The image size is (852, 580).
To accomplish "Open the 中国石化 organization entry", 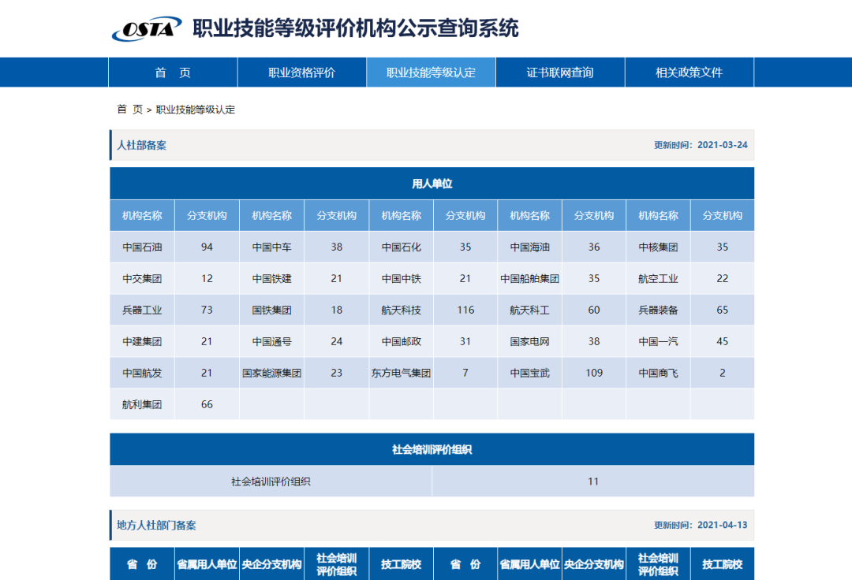I will point(401,247).
